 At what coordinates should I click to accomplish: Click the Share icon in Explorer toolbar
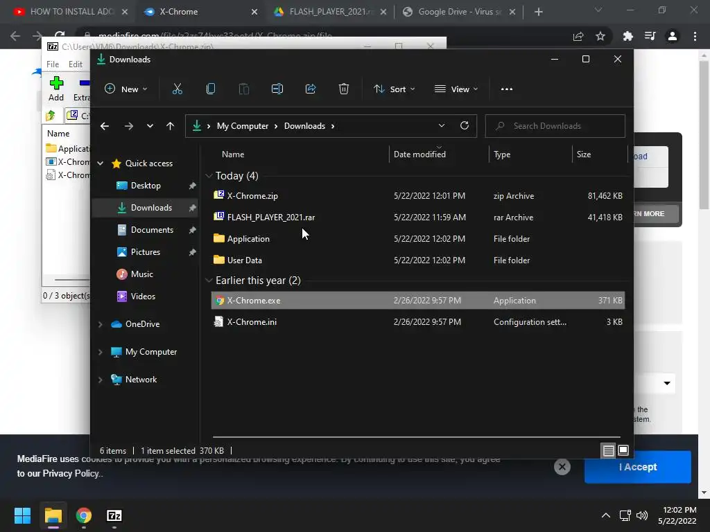pos(311,89)
